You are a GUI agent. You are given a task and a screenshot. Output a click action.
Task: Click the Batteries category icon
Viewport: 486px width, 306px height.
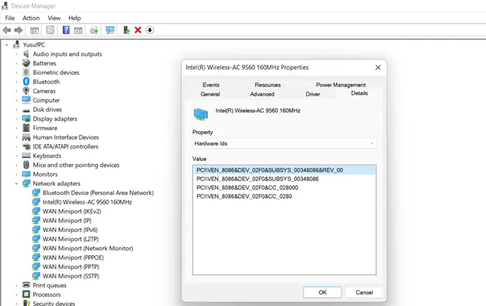(x=26, y=63)
